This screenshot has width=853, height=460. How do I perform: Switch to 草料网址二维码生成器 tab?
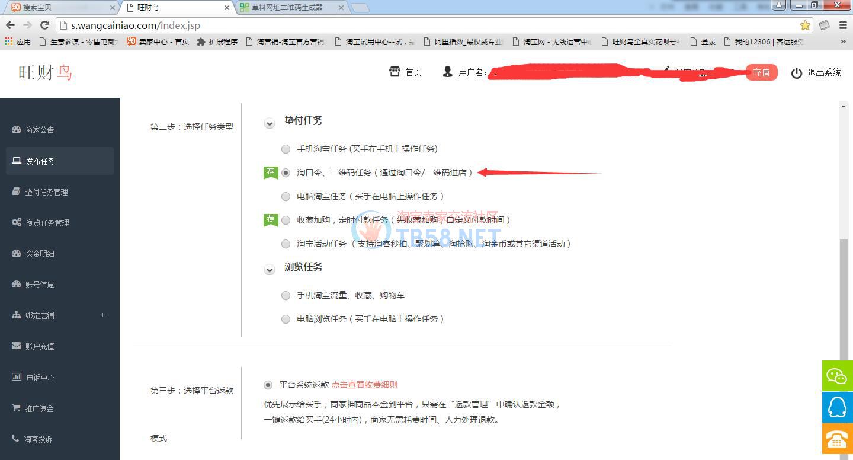tap(290, 8)
